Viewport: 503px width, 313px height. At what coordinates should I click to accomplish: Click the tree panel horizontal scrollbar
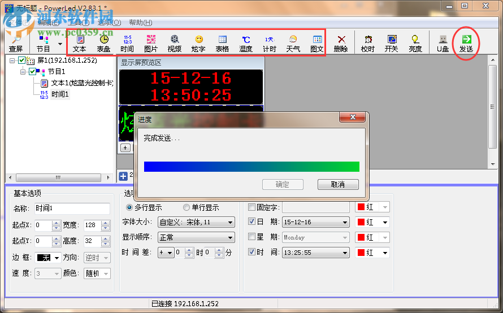[59, 177]
